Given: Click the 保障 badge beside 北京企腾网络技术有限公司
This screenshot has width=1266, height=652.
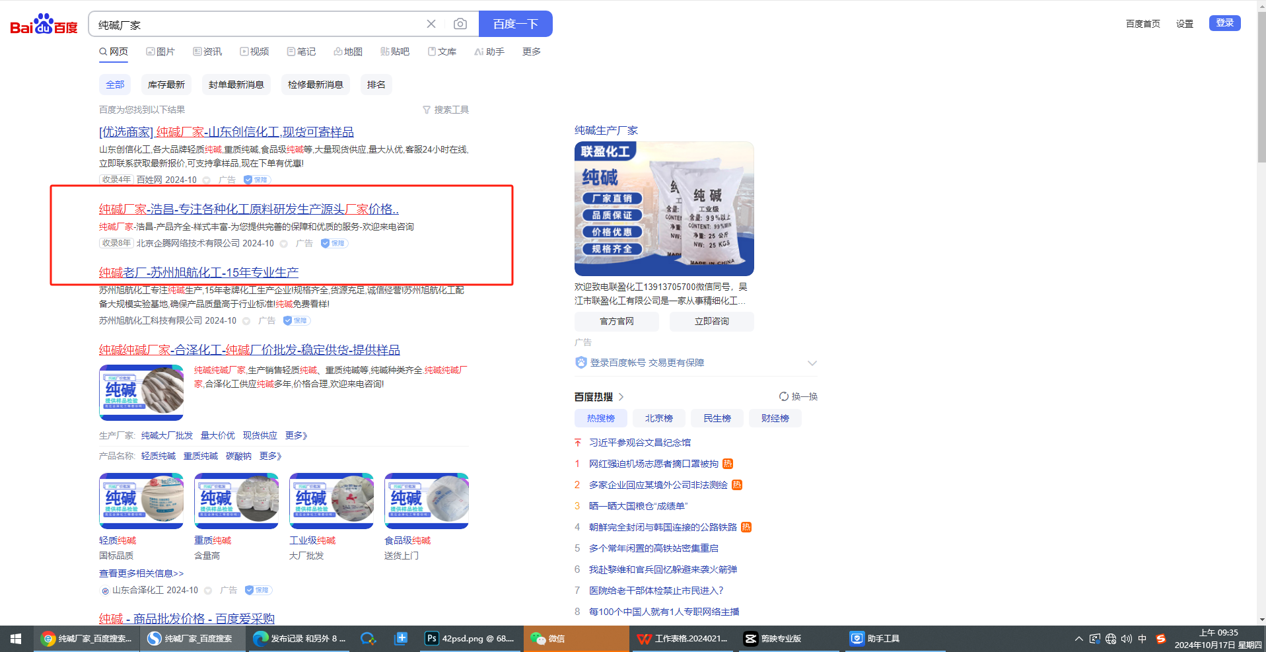Looking at the screenshot, I should click(x=334, y=243).
